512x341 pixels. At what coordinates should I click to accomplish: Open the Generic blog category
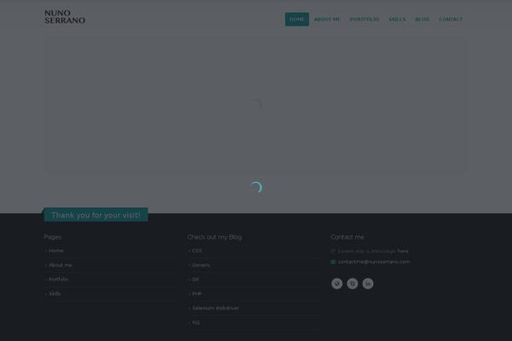point(201,265)
